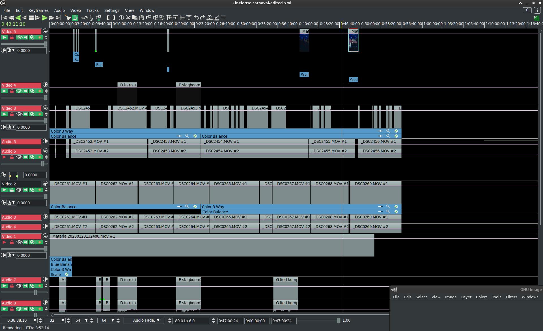
Task: Mute the Video 2 track with speaker icon
Action: [x=26, y=190]
